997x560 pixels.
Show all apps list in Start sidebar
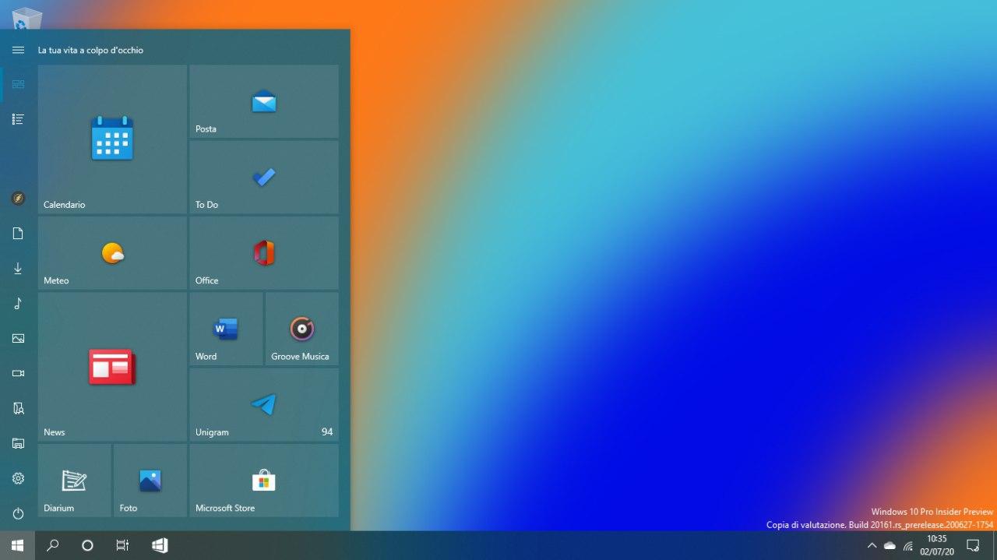click(18, 119)
